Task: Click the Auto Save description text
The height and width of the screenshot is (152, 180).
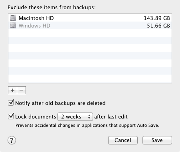Action: tap(87, 125)
